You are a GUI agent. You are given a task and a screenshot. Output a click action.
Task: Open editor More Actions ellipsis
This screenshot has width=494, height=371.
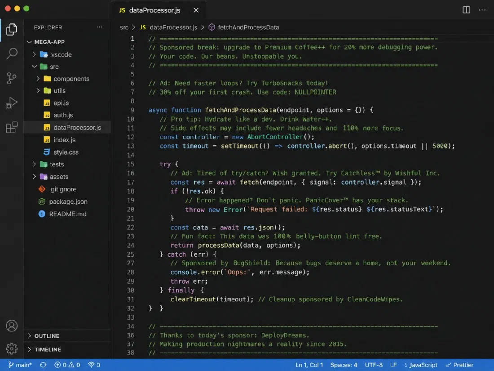coord(482,10)
